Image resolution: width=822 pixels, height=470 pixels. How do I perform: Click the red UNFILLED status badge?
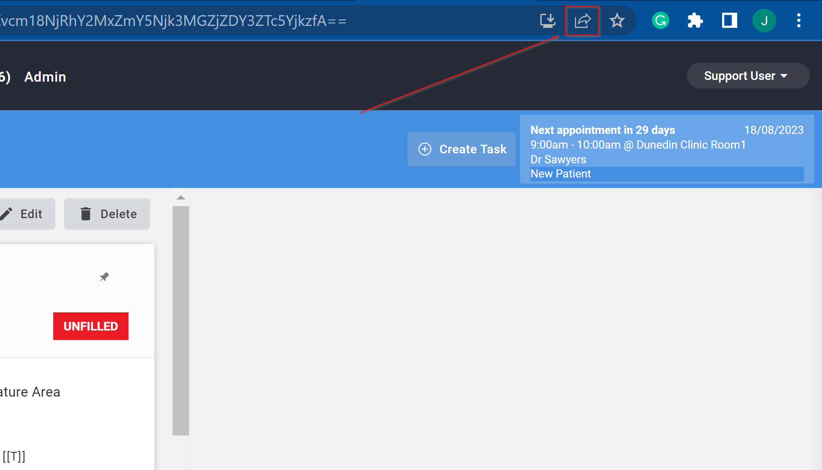pos(90,326)
